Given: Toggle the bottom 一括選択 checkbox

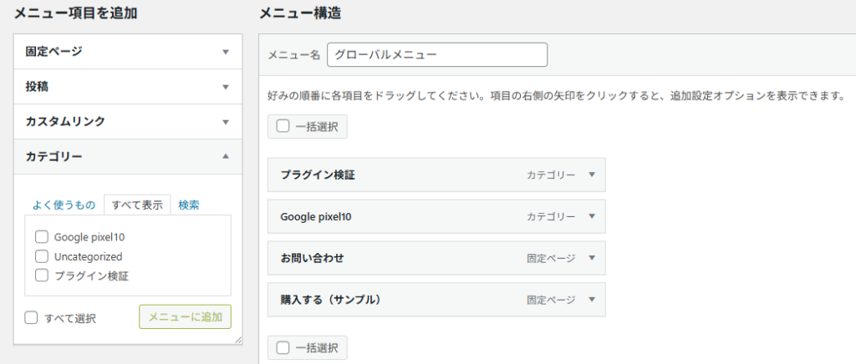Looking at the screenshot, I should [x=283, y=348].
